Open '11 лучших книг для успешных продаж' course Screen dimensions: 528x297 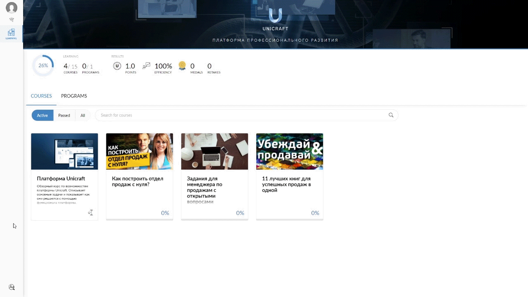(286, 184)
